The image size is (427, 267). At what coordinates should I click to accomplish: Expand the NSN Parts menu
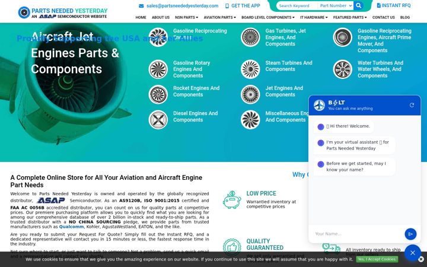coord(187,17)
